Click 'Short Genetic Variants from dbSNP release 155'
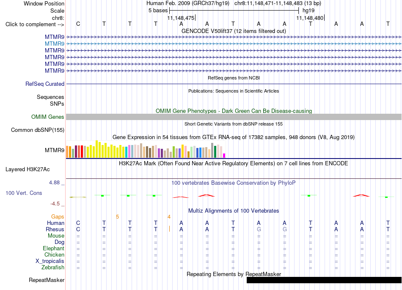402x290 pixels. coord(234,124)
